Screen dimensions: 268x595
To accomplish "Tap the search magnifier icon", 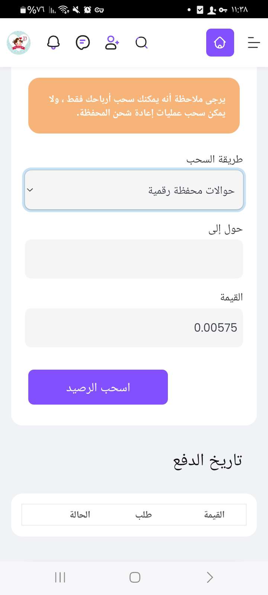I will (x=141, y=43).
